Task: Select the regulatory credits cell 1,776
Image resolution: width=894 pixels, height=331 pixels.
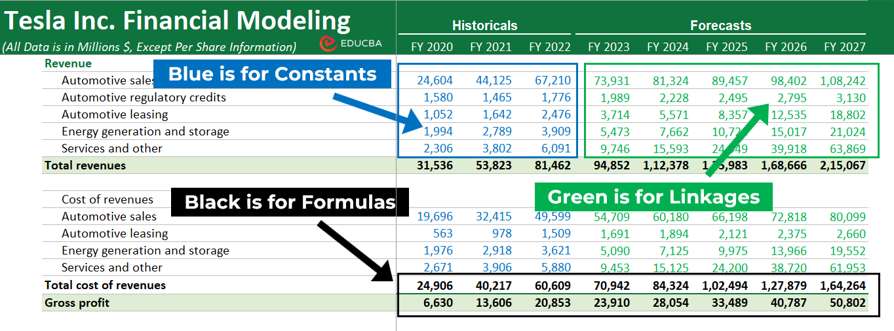Action: click(x=556, y=98)
